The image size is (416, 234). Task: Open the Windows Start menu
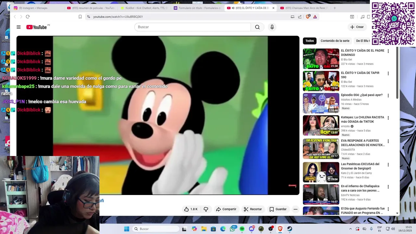pyautogui.click(x=126, y=229)
